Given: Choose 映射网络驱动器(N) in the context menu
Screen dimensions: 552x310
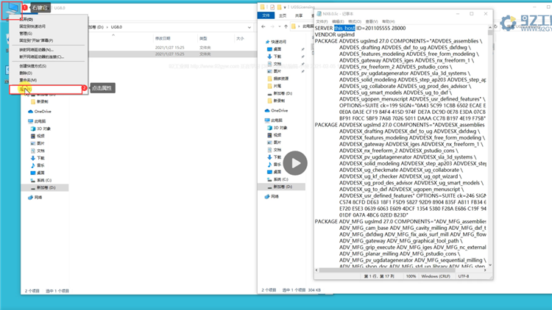Looking at the screenshot, I should click(36, 49).
